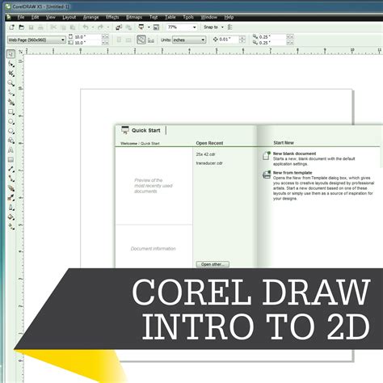Select the Parallel Dimension tool
The width and height of the screenshot is (383, 383).
click(x=11, y=169)
